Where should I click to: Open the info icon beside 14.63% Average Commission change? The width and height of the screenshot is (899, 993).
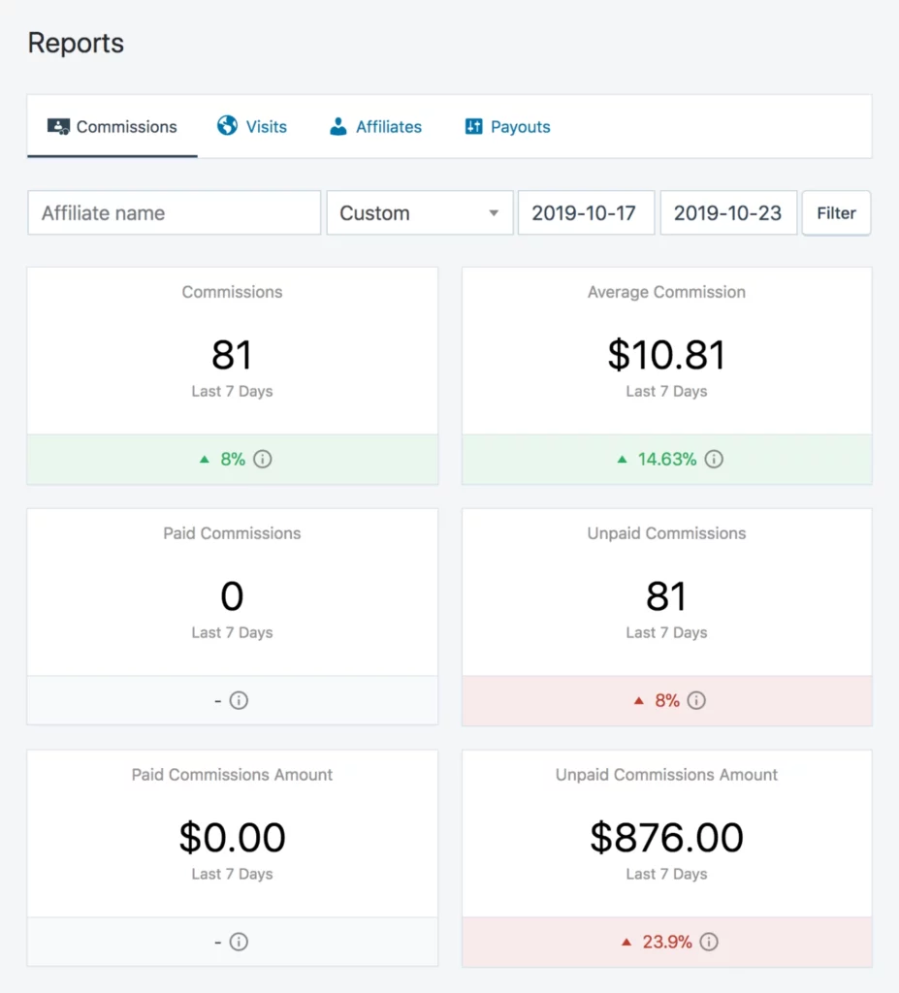pos(714,460)
